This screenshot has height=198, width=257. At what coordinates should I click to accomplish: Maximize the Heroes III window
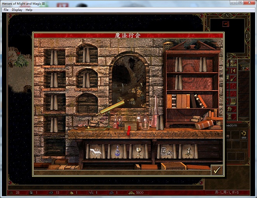click(240, 3)
